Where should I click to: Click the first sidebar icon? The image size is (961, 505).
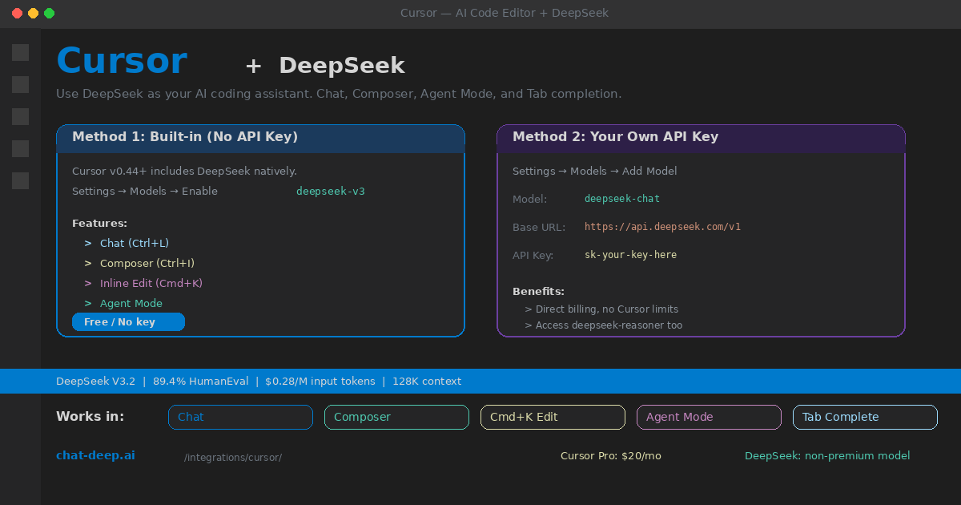[20, 52]
